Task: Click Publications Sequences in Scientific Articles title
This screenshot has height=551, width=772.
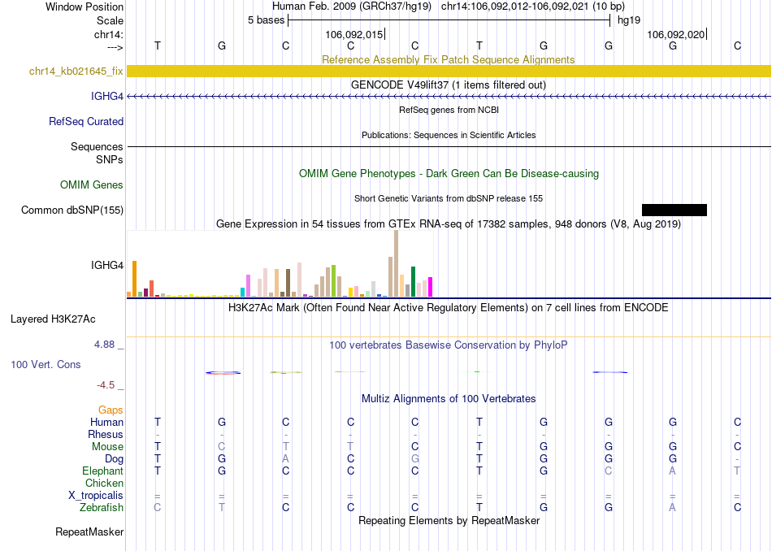Action: tap(449, 135)
